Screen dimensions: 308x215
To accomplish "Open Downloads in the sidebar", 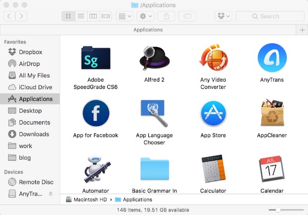I will 34,134.
